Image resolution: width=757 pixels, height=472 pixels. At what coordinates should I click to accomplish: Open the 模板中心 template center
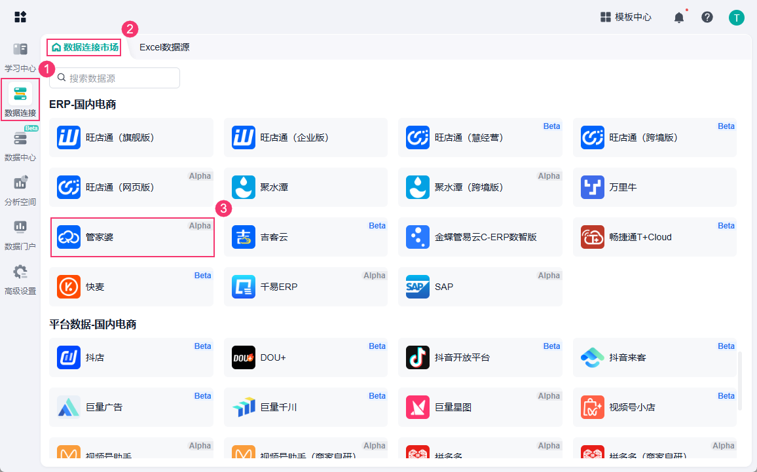tap(625, 18)
